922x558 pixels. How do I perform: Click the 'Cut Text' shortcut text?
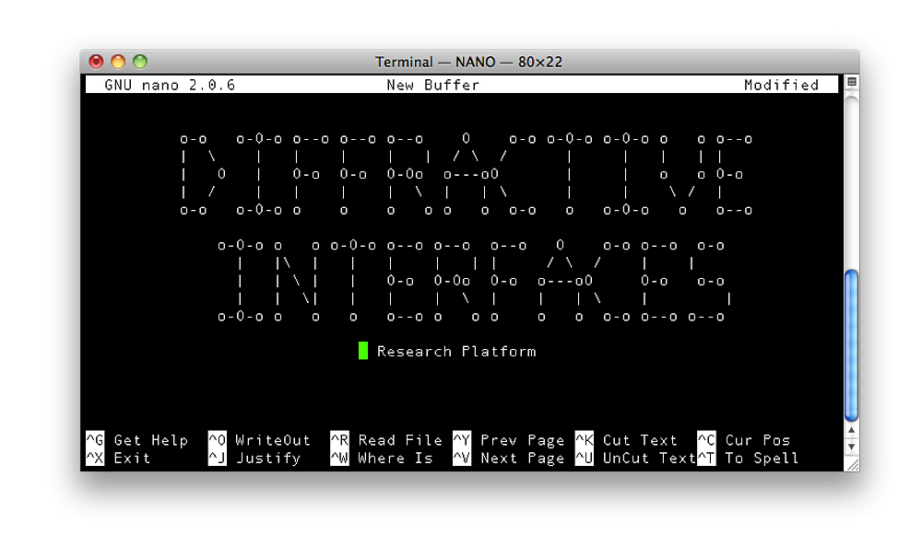(x=640, y=440)
